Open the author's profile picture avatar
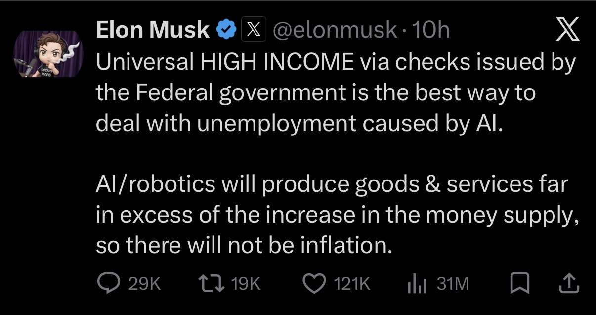The height and width of the screenshot is (315, 596). pyautogui.click(x=48, y=54)
